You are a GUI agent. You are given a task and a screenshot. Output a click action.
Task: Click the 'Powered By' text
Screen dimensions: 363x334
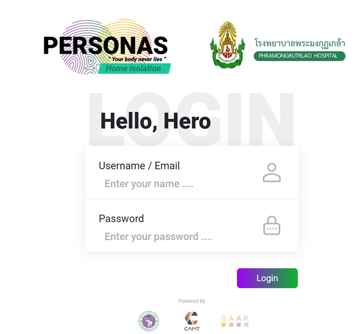tap(191, 301)
